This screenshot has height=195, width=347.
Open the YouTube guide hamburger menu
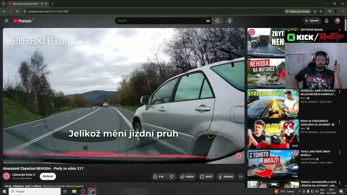pyautogui.click(x=7, y=21)
